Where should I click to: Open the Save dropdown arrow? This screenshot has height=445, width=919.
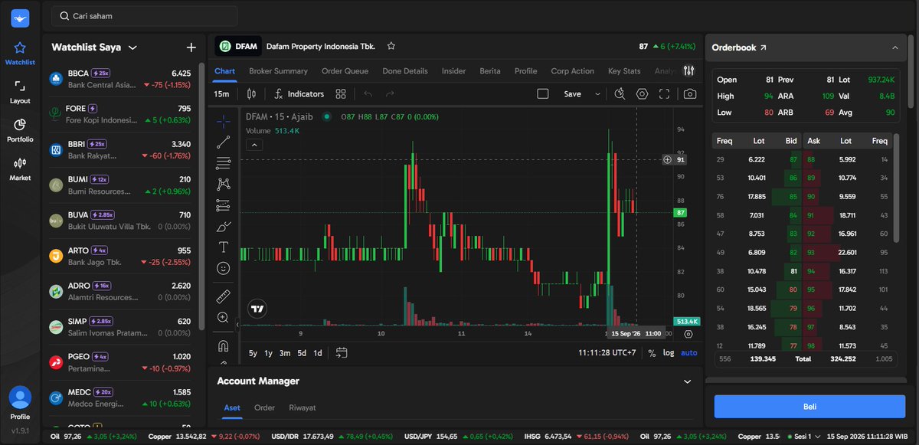tap(597, 93)
